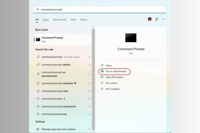Viewport: 200px width, 133px height.
Task: Click the search magnifier icon in search box
Action: point(38,9)
